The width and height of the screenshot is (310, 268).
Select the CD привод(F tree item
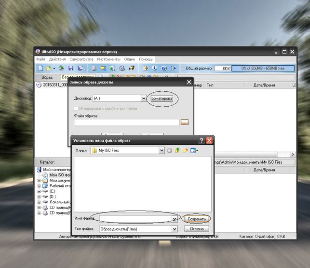click(x=60, y=208)
